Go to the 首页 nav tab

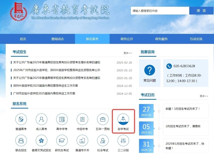pos(23,39)
